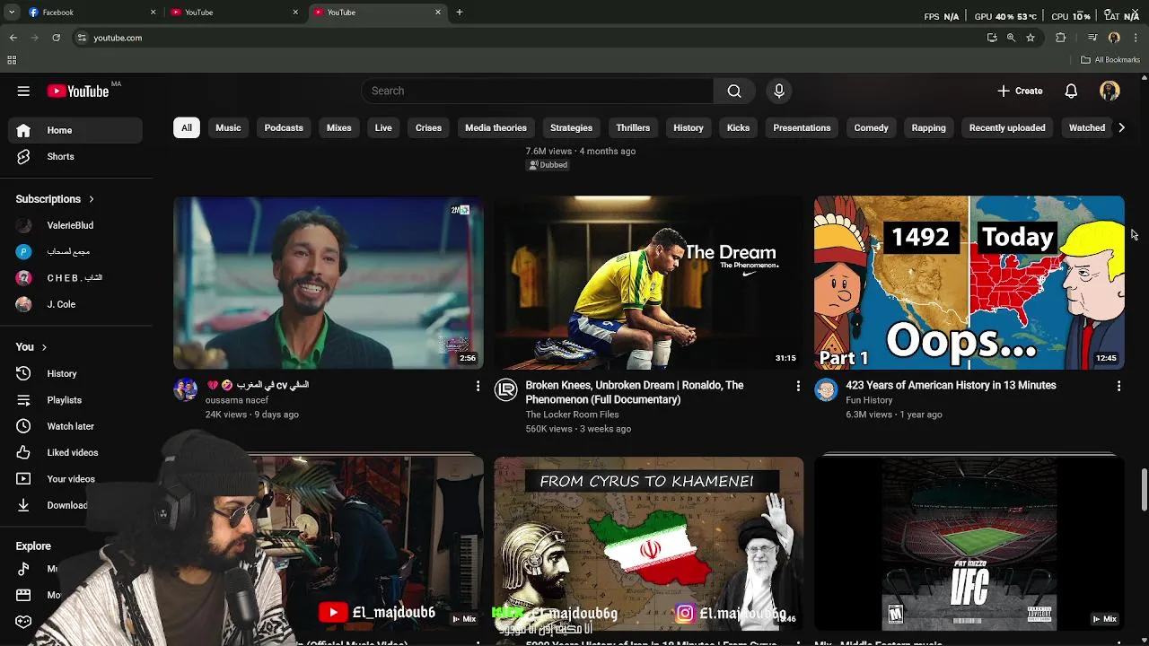The image size is (1149, 646).
Task: Select the All filter chip
Action: click(187, 127)
